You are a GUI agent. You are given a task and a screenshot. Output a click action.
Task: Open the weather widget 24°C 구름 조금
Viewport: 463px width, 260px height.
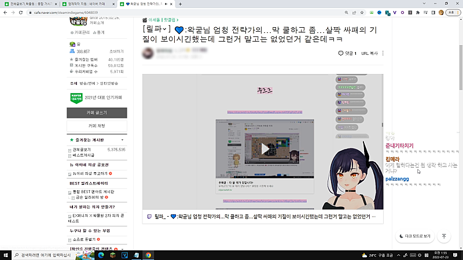click(378, 255)
